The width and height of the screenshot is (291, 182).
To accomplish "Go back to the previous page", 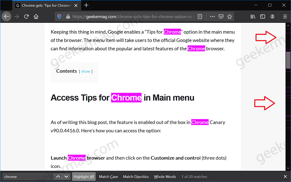I will [x=7, y=17].
